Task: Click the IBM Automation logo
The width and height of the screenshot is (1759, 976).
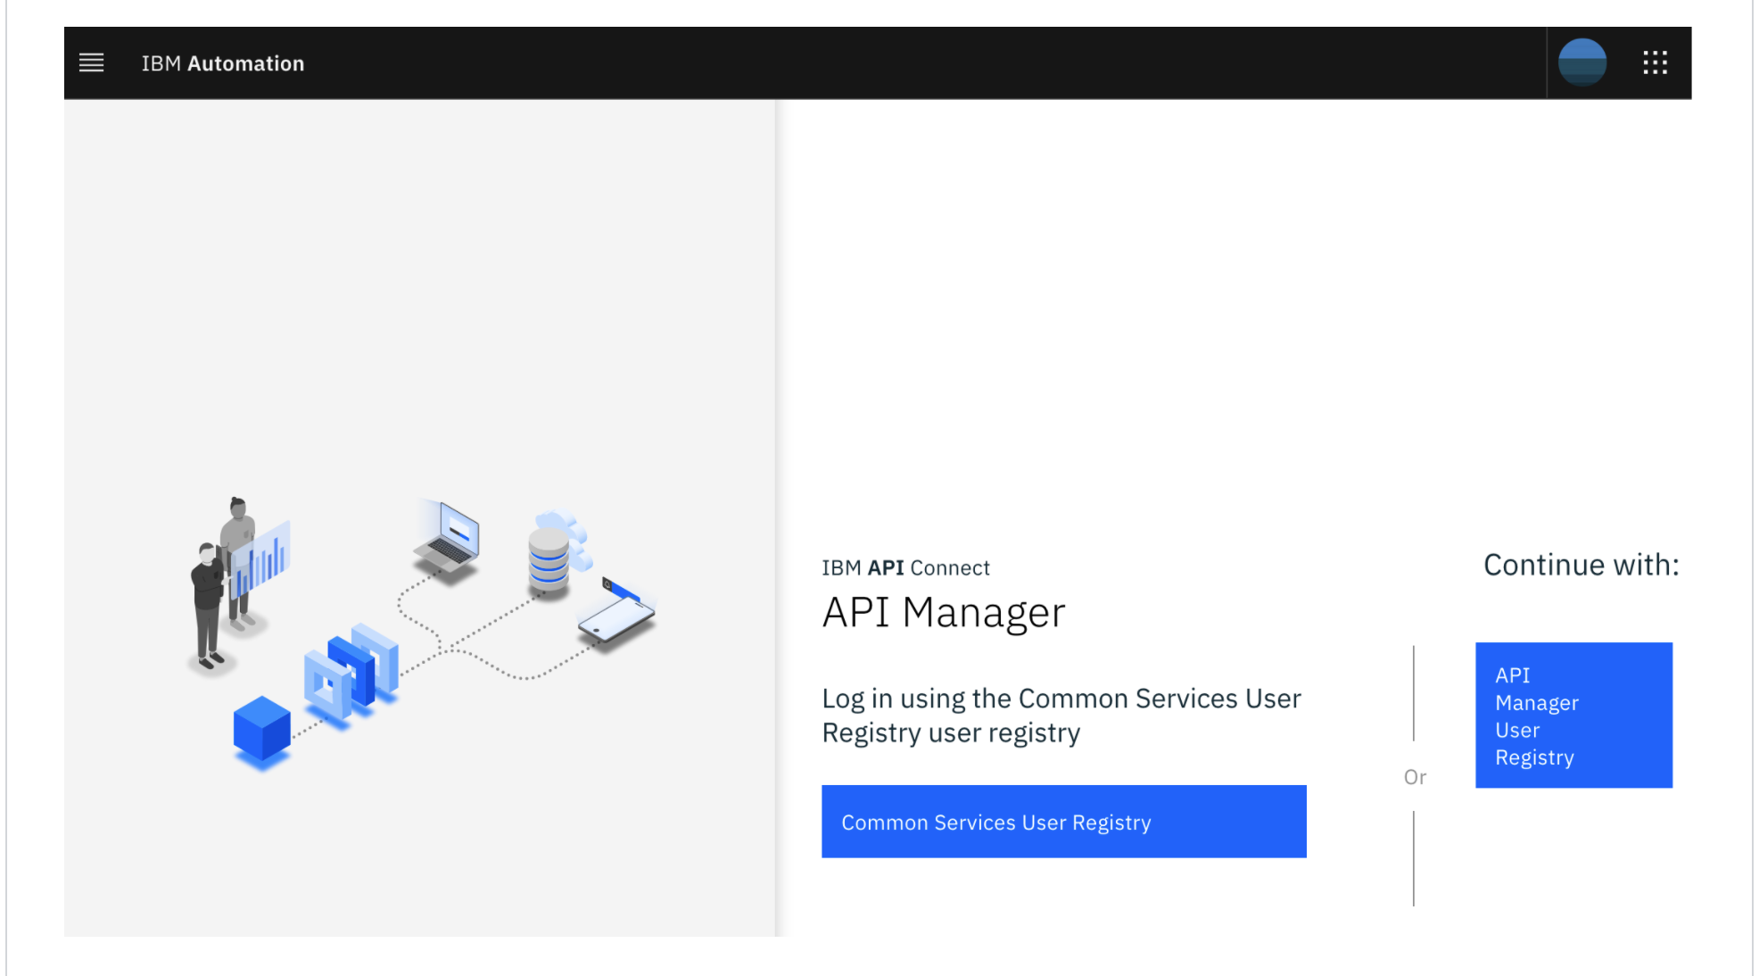Action: coord(222,62)
